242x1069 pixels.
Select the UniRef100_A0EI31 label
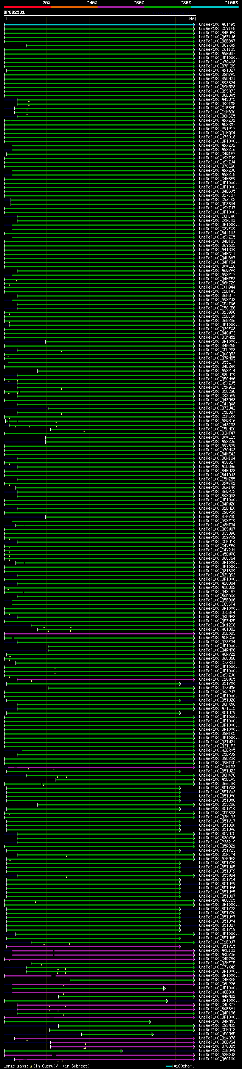point(217,951)
